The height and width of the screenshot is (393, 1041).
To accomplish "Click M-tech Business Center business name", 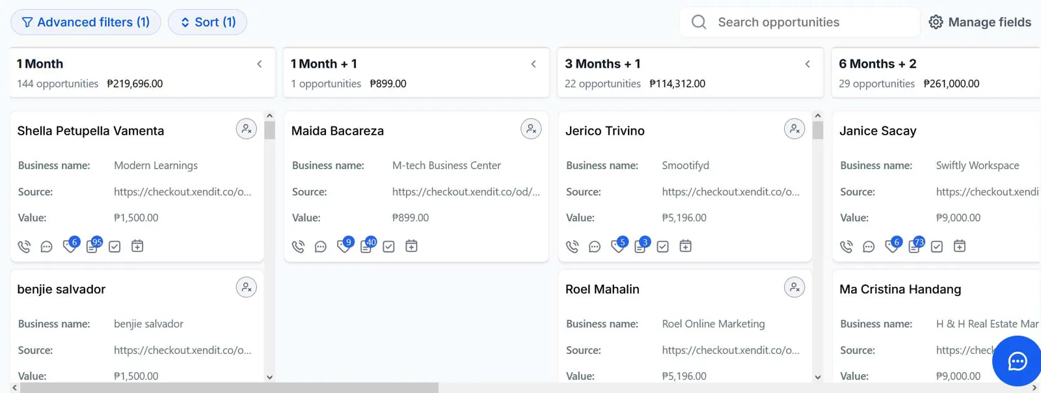I will pyautogui.click(x=446, y=165).
